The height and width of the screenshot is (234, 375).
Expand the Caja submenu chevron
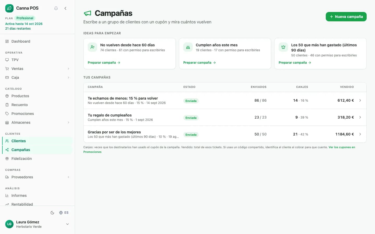click(68, 77)
